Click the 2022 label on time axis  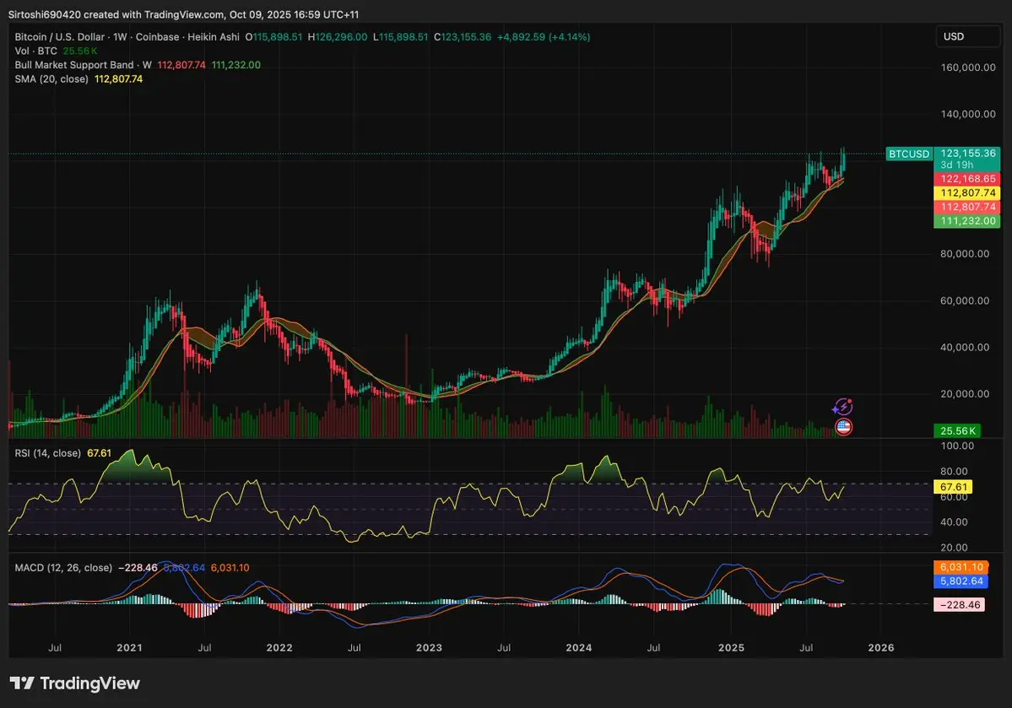coord(279,647)
